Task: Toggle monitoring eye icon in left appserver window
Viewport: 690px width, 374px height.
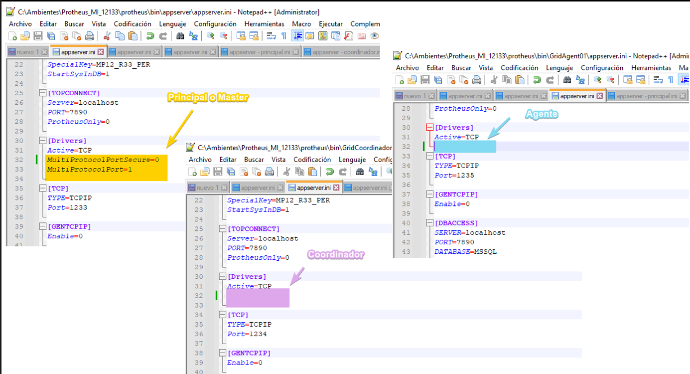Action: point(375,36)
